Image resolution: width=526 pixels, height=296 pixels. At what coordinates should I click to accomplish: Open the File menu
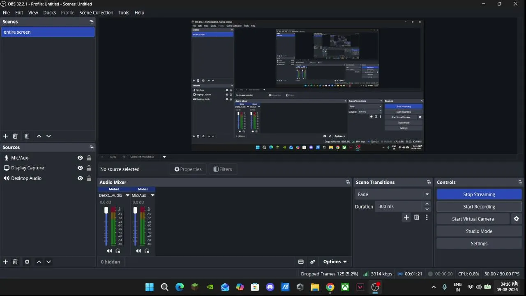click(x=6, y=13)
